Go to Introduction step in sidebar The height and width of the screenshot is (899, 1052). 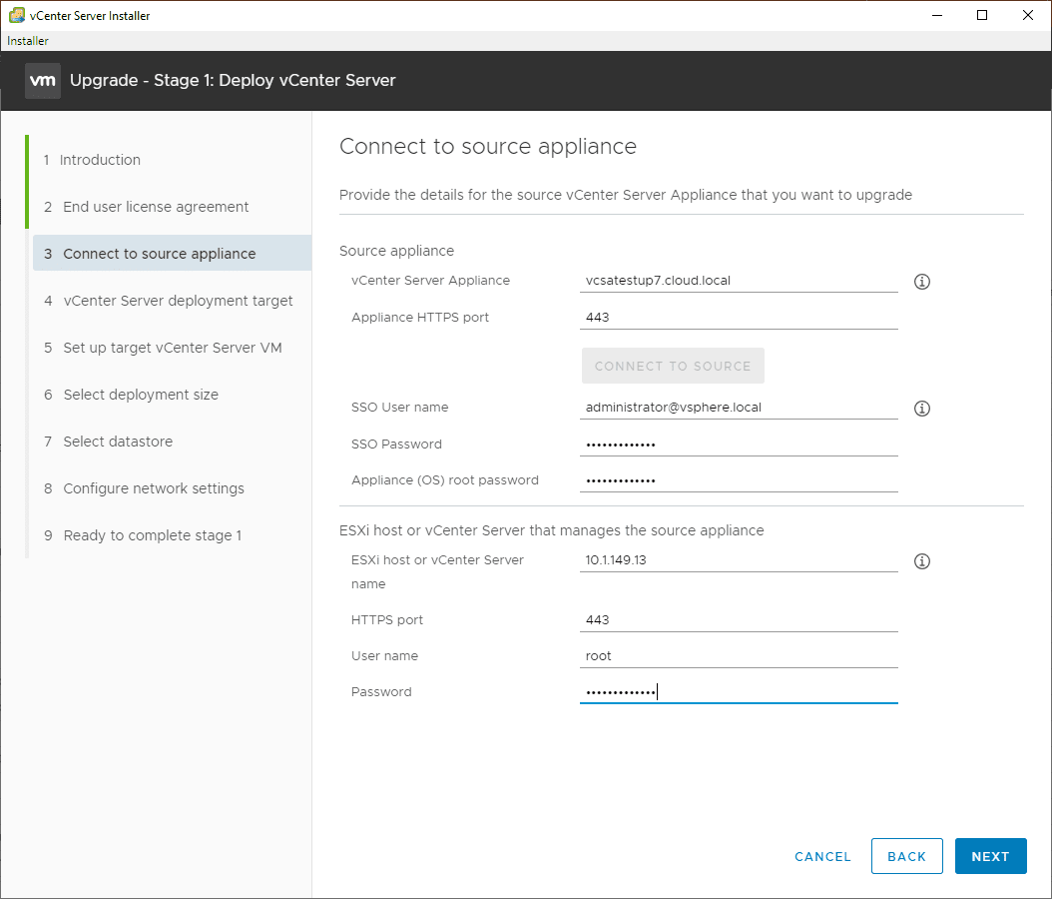click(x=100, y=160)
